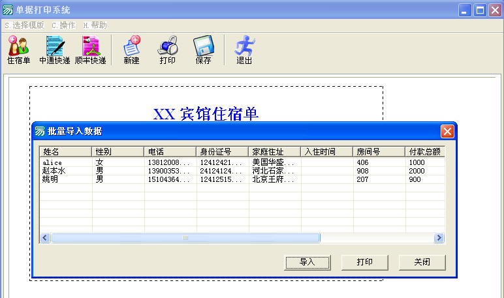
Task: Click phone cell 13812008...
Action: (168, 162)
